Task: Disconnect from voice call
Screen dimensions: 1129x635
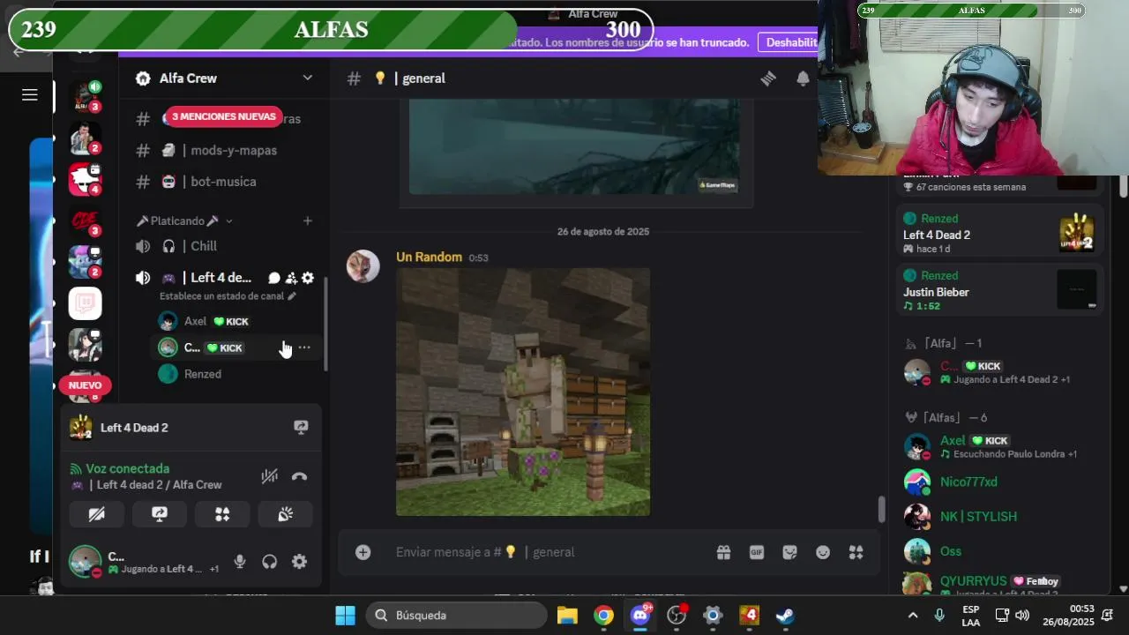Action: tap(299, 476)
